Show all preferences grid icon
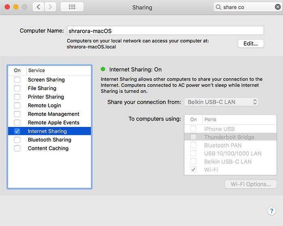The height and width of the screenshot is (226, 283). click(x=72, y=7)
